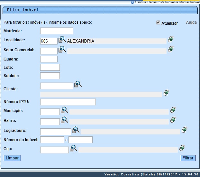Clear Município field with eraser icon
Viewport: 200px width, 177px height.
173,110
